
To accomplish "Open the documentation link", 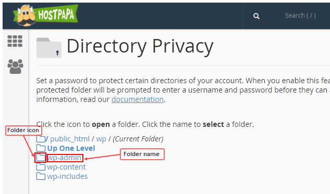I will click(x=138, y=99).
